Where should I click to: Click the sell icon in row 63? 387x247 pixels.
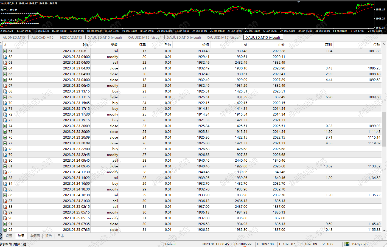pyautogui.click(x=5, y=63)
